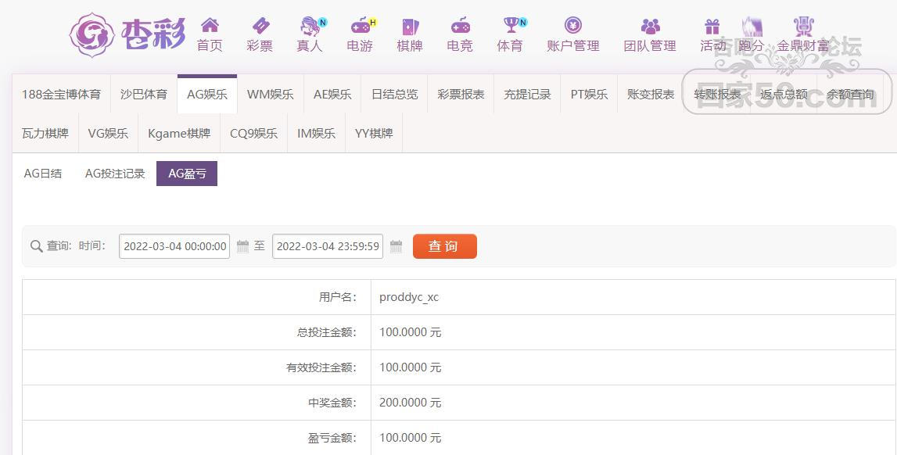Switch to Kgame棋牌 tab

[x=179, y=133]
